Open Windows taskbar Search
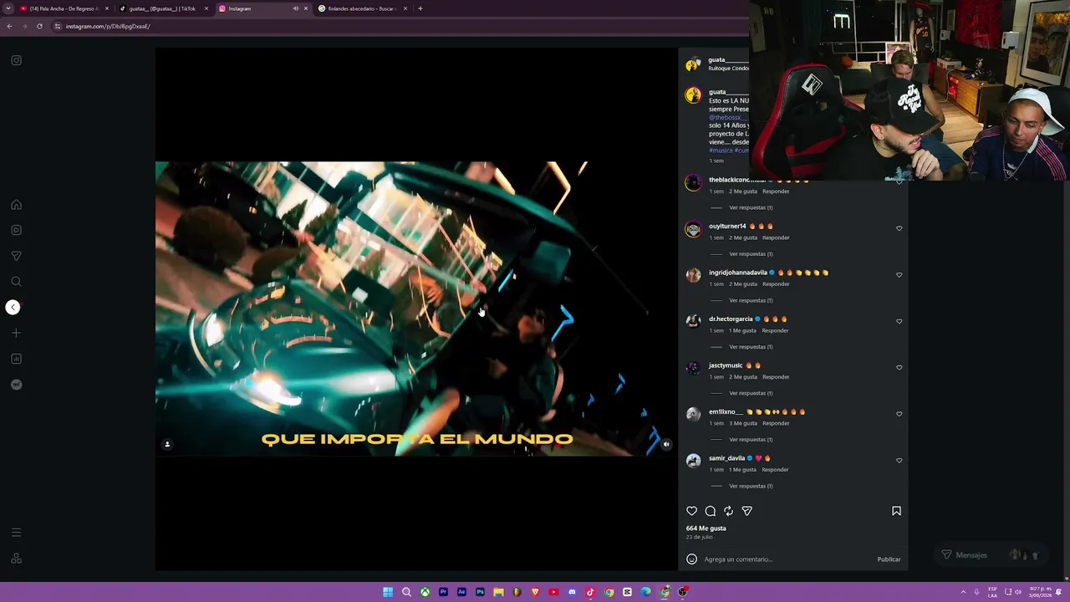1070x602 pixels. pos(406,592)
